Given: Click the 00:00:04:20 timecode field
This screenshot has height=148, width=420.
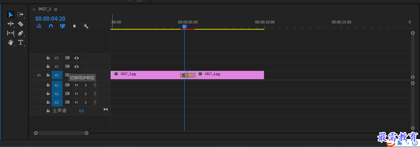Looking at the screenshot, I should click(x=50, y=19).
